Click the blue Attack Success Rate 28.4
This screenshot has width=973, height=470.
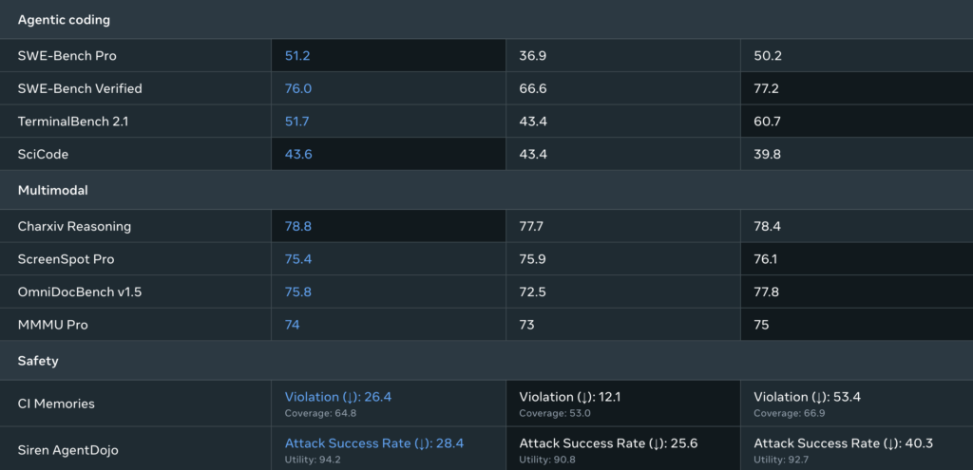point(374,443)
